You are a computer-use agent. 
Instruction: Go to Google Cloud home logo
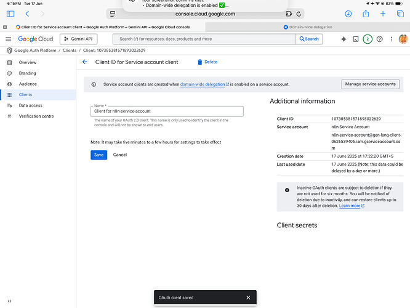tap(36, 39)
